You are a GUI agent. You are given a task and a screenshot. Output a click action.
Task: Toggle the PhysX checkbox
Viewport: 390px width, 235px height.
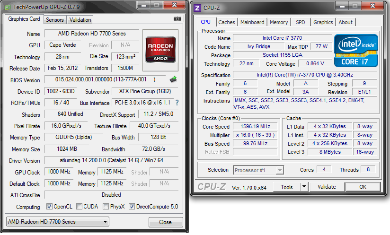pos(106,207)
